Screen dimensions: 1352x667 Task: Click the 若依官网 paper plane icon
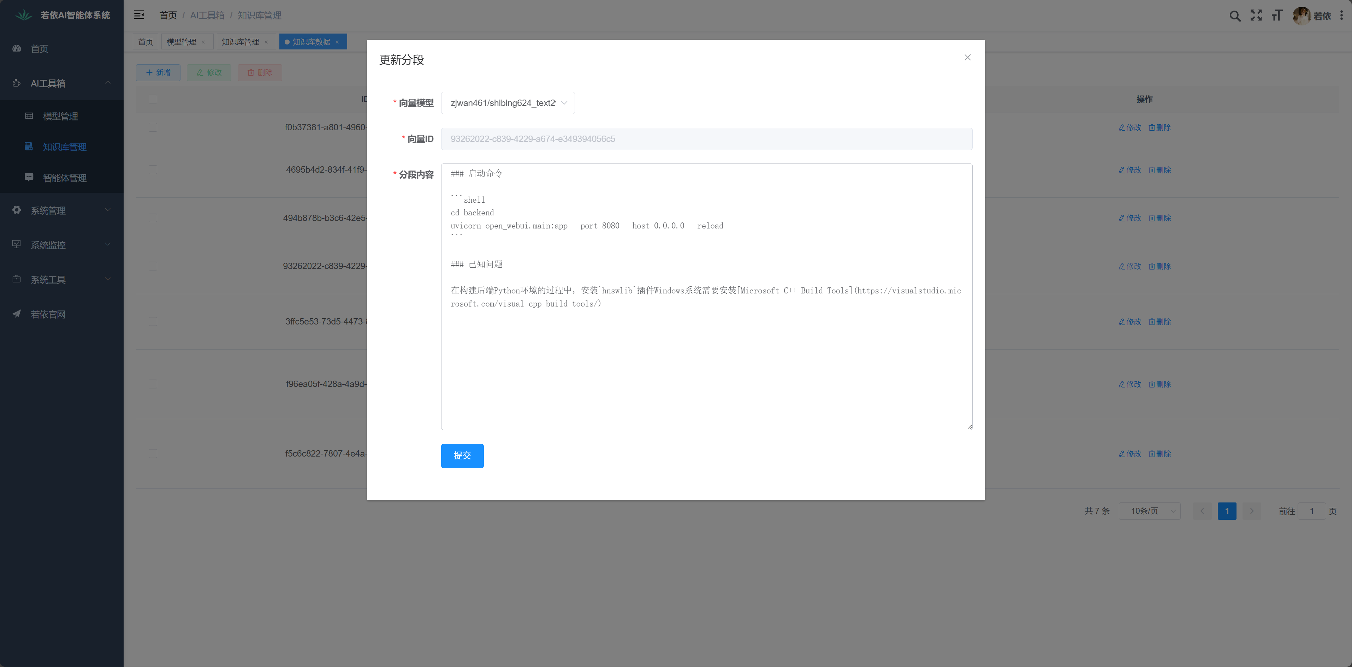[17, 314]
